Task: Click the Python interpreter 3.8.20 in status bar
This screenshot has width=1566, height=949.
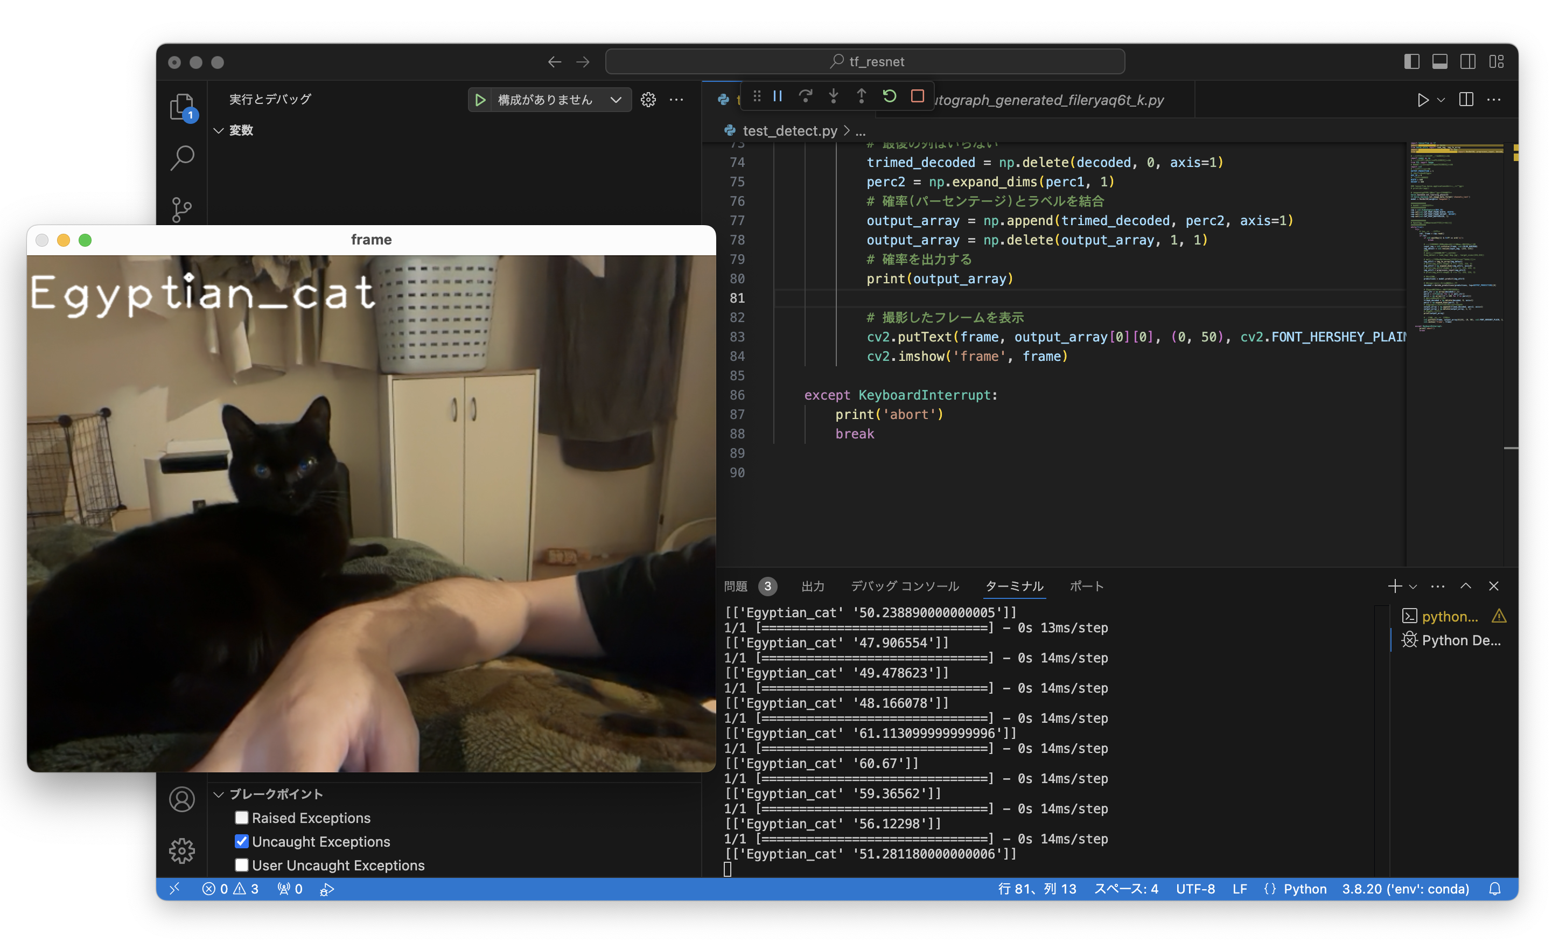Action: tap(1405, 889)
